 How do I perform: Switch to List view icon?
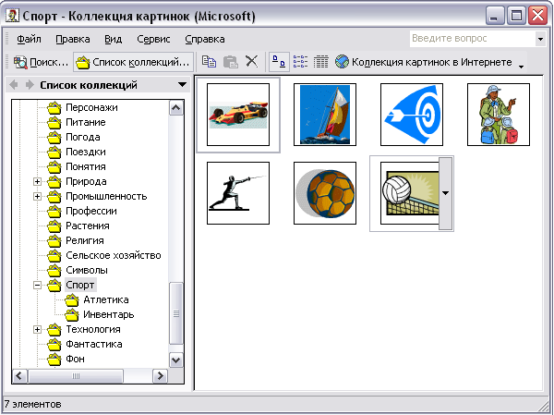[x=300, y=62]
